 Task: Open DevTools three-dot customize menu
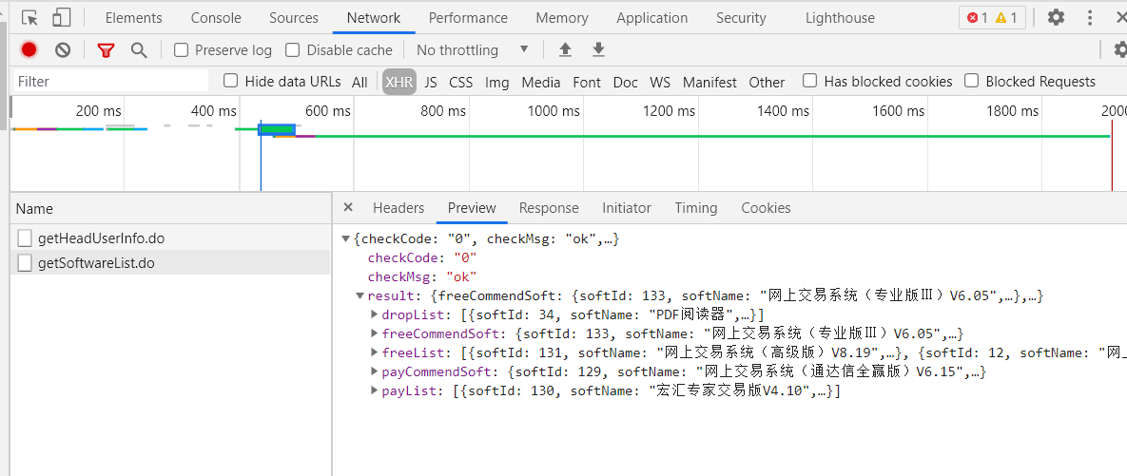click(x=1090, y=18)
